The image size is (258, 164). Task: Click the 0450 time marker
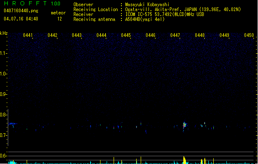tap(249, 35)
